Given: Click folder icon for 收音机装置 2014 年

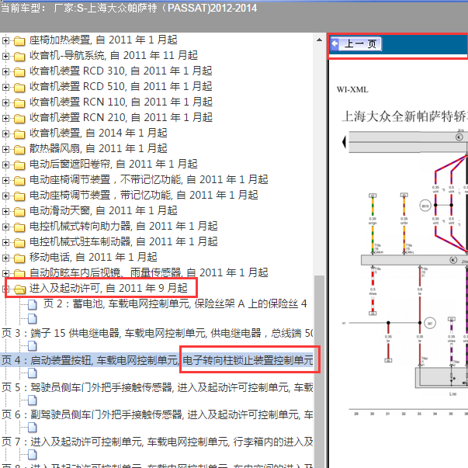Looking at the screenshot, I should [19, 134].
